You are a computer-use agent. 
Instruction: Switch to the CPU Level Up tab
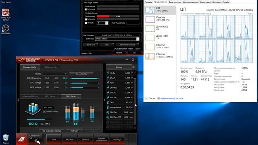pyautogui.click(x=50, y=67)
